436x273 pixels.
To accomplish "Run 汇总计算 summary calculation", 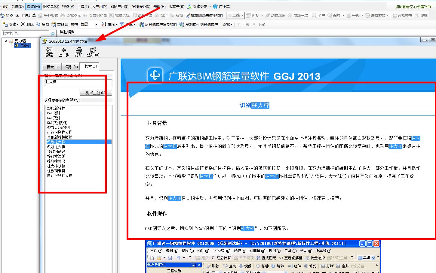I will tap(26, 15).
